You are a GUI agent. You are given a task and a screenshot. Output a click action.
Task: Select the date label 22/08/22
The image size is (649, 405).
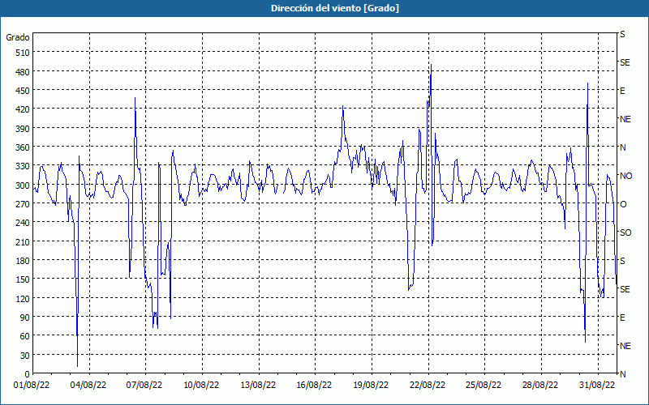pos(428,386)
